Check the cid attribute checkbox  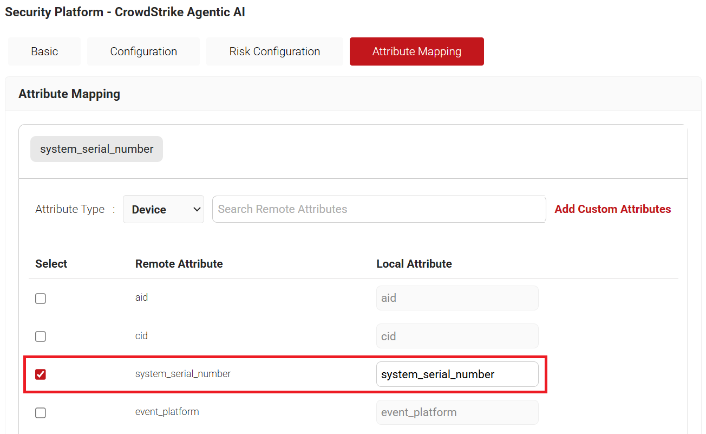tap(41, 336)
